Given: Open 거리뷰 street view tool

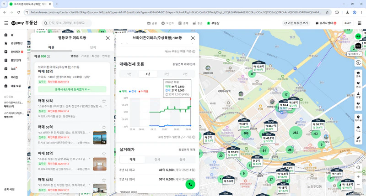Looking at the screenshot, I should pos(358,118).
